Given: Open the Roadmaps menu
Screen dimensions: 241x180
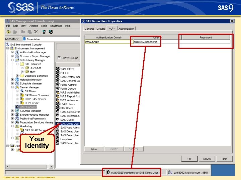Looking at the screenshot, I should point(56,26).
